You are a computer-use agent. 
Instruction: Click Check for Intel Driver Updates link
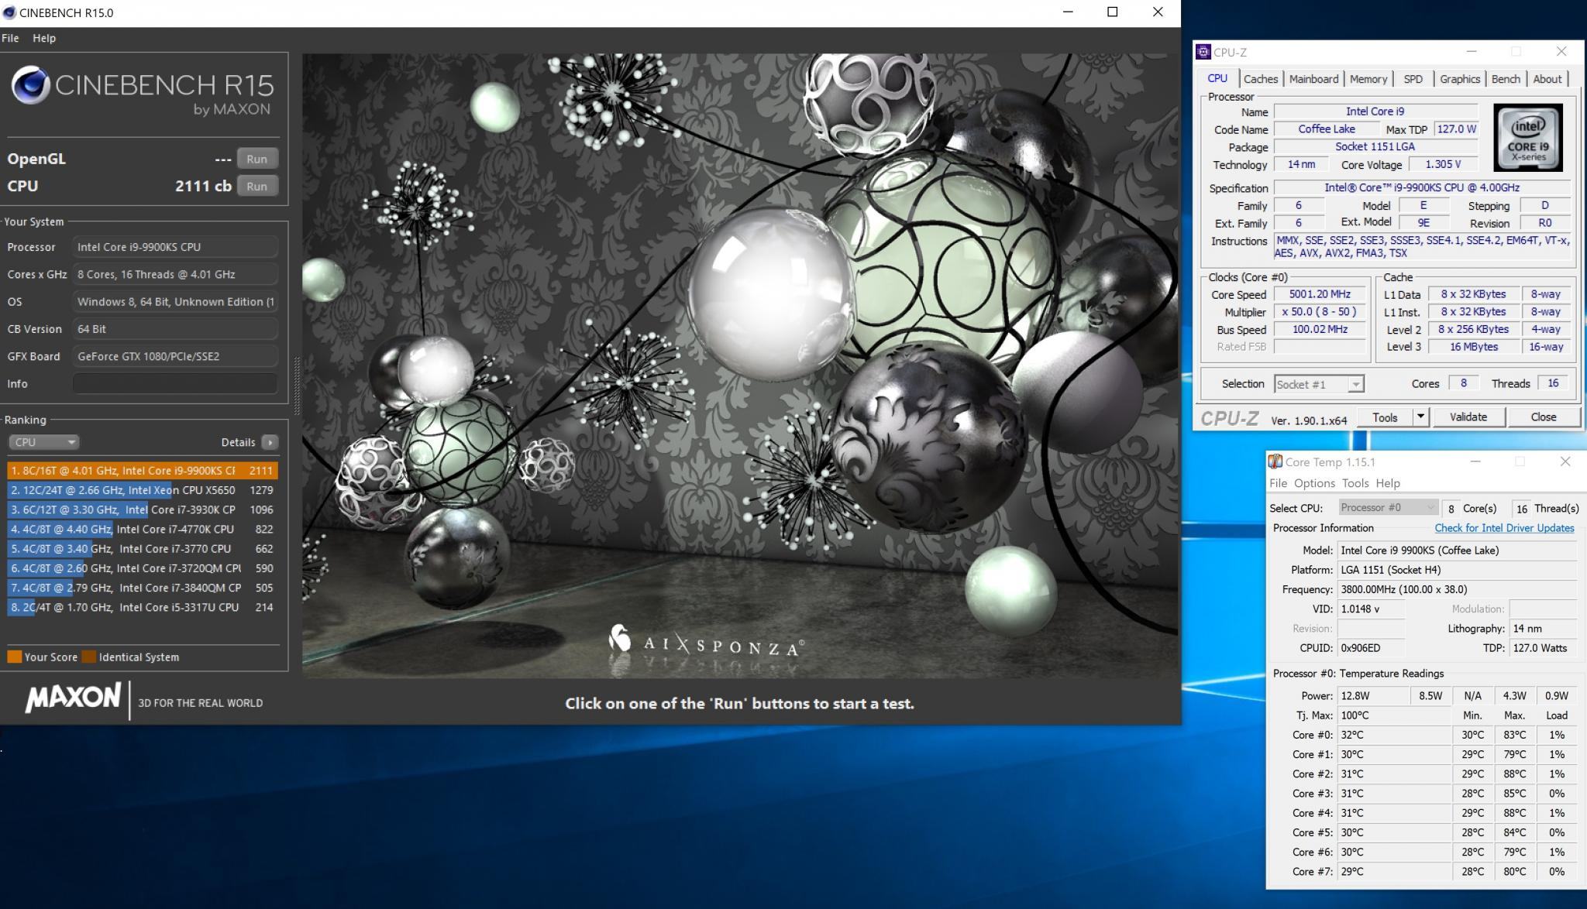click(x=1504, y=528)
